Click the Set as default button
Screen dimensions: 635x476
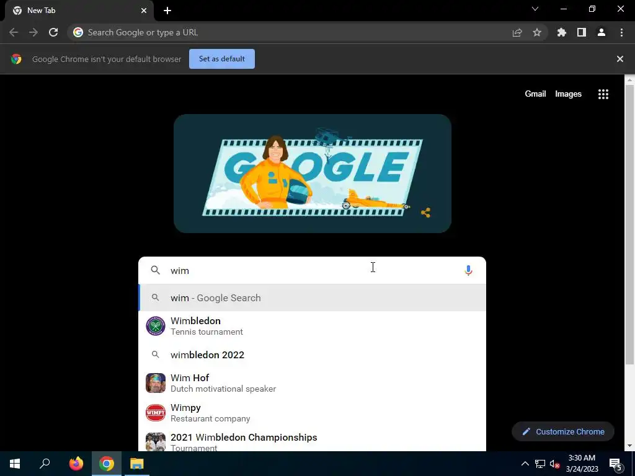pyautogui.click(x=222, y=59)
